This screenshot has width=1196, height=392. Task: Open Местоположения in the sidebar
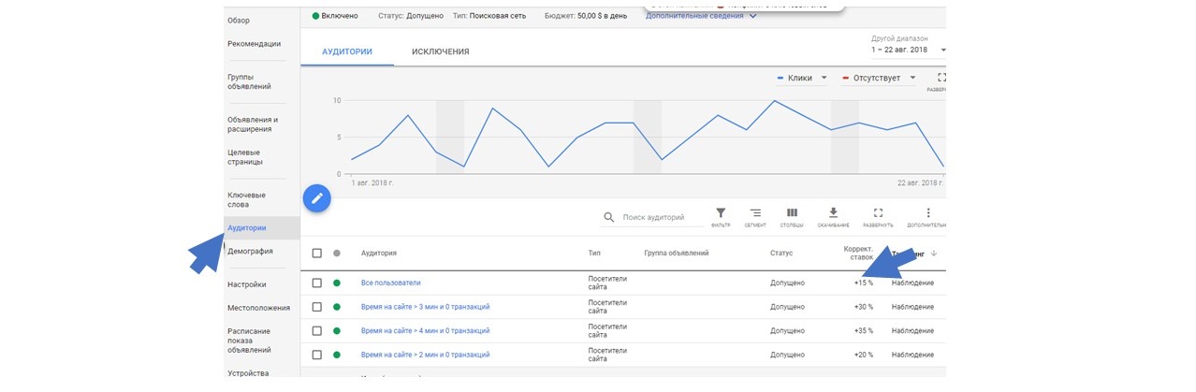pos(258,308)
